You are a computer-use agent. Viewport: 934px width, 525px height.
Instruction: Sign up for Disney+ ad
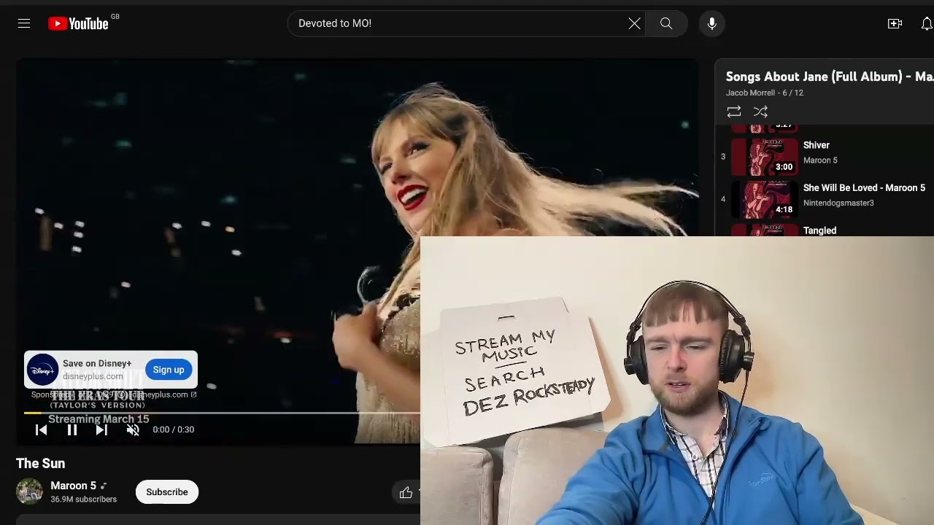[169, 370]
